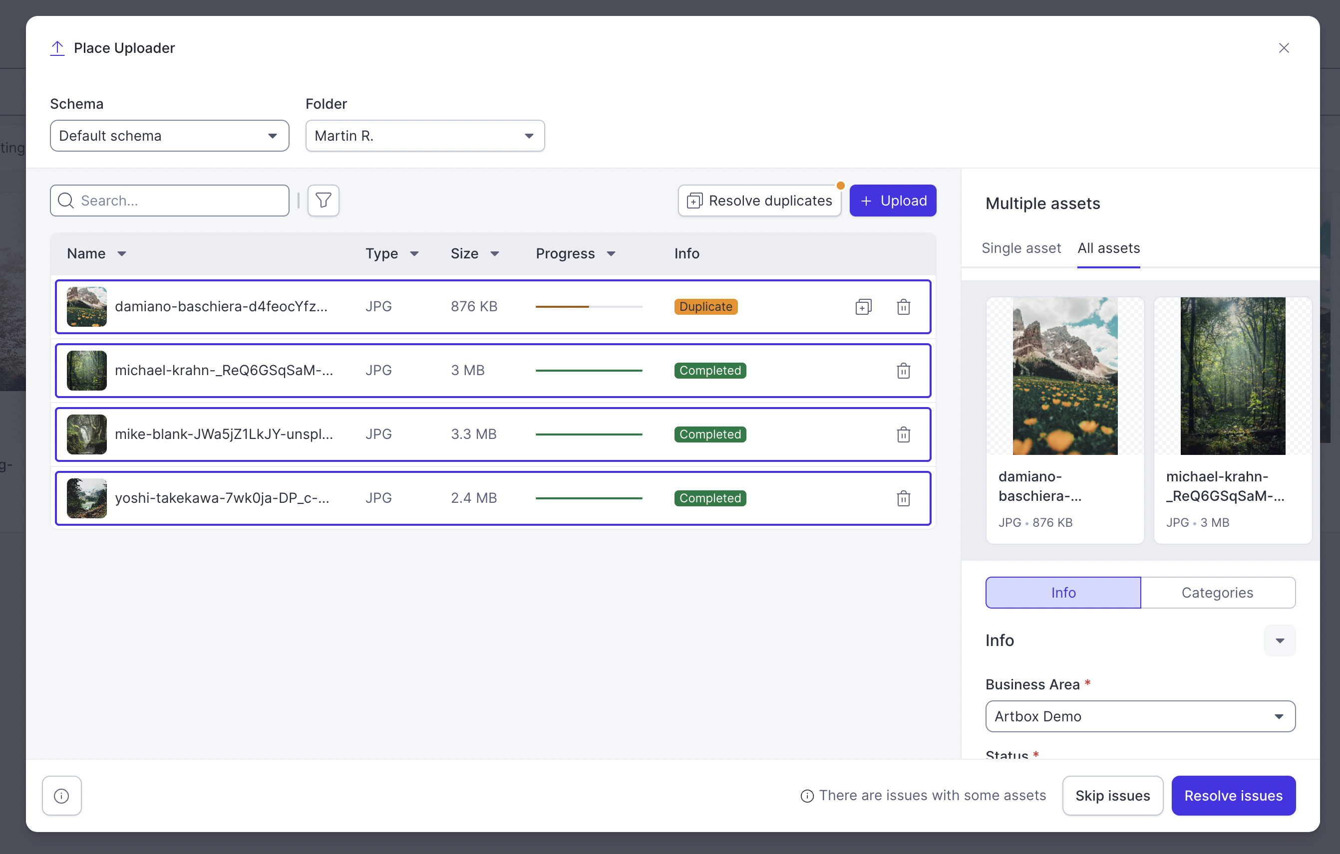The width and height of the screenshot is (1340, 854).
Task: Click file name mike-blank-JWa5jZ1LkJY-unspl...
Action: point(224,434)
